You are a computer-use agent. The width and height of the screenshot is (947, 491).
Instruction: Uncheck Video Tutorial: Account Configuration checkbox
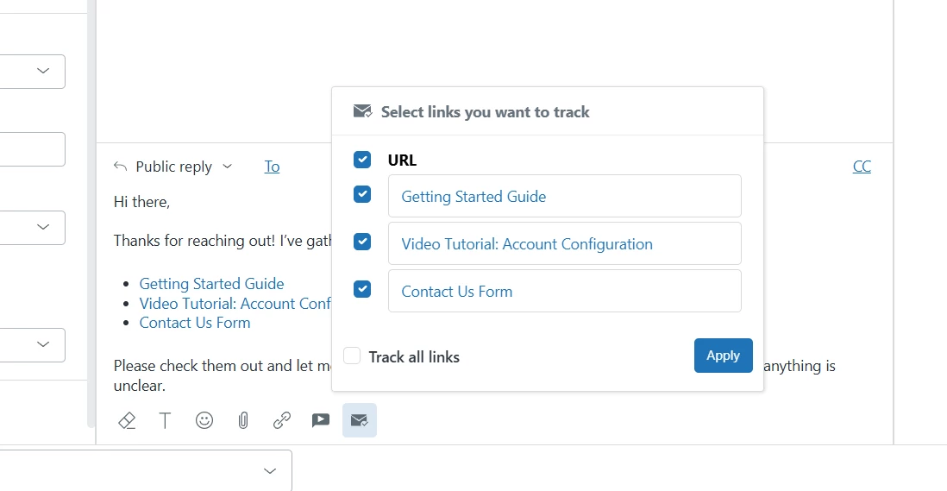tap(362, 242)
